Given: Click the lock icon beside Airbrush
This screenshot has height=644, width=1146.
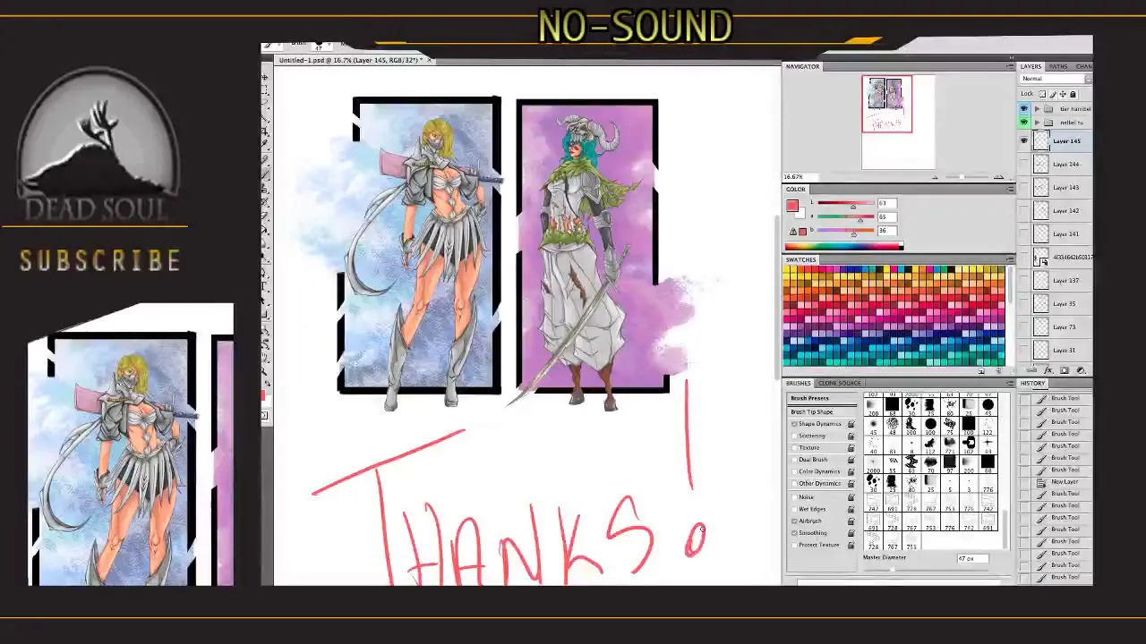Looking at the screenshot, I should point(851,521).
